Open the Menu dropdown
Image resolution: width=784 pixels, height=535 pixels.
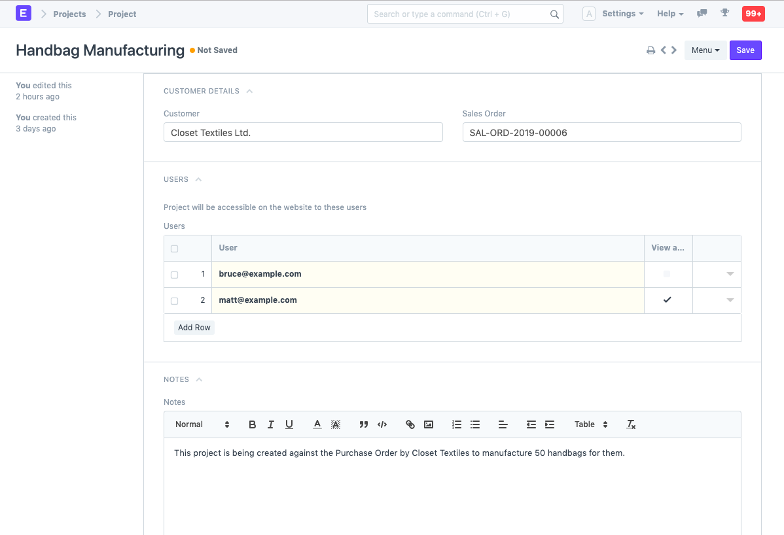(705, 50)
